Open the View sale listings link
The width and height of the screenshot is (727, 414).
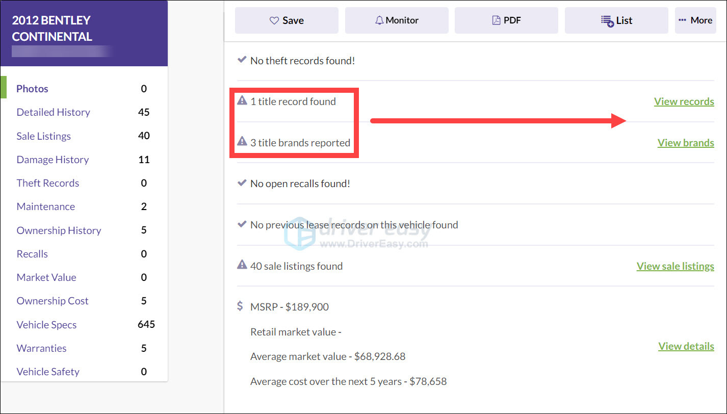pos(676,266)
